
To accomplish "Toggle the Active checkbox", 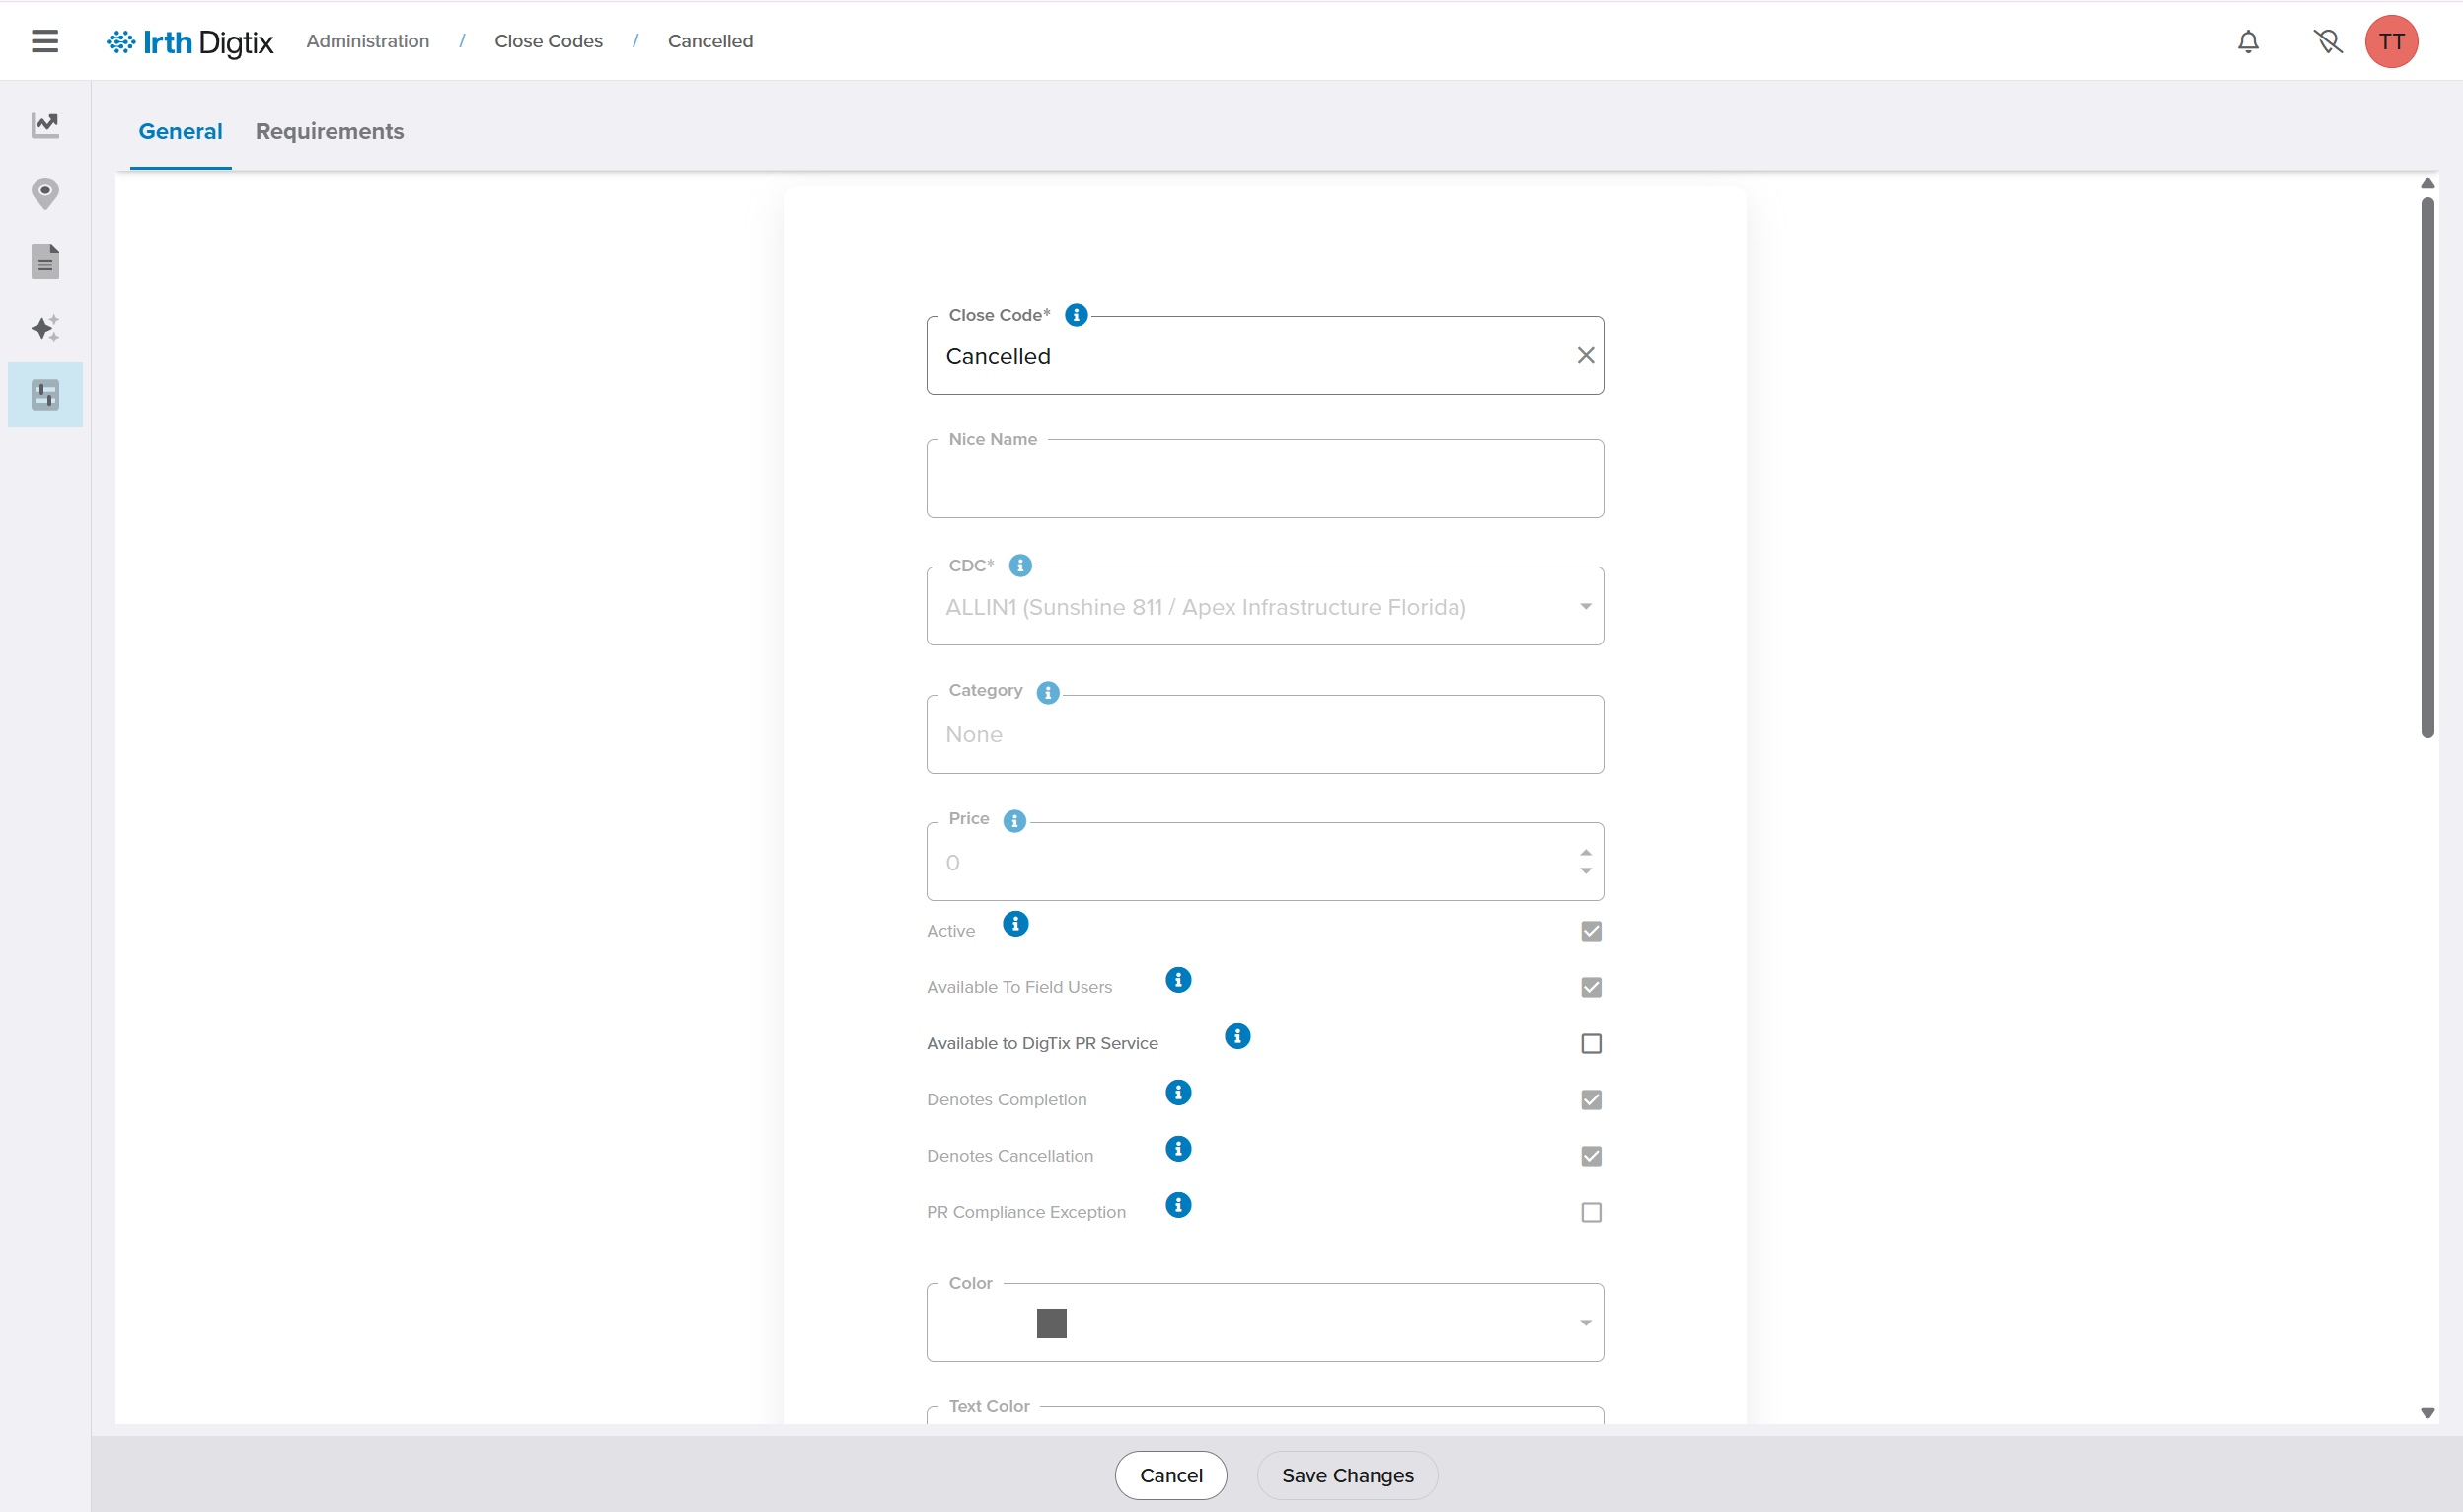I will point(1591,931).
